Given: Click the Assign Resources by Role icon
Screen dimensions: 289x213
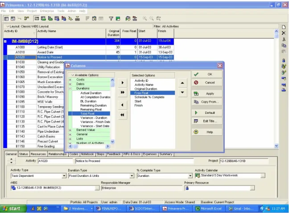Looking at the screenshot, I should coord(284,66).
